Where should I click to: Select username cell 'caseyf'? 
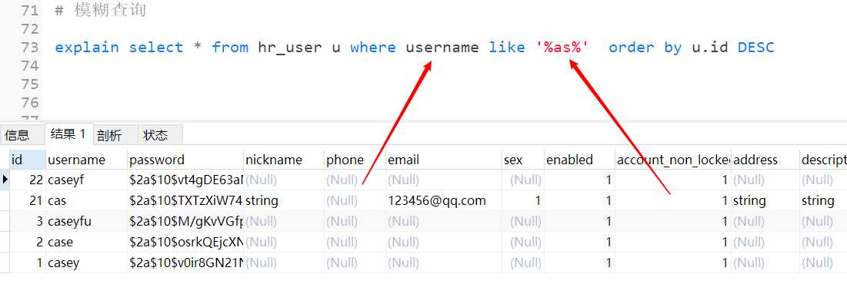click(86, 180)
